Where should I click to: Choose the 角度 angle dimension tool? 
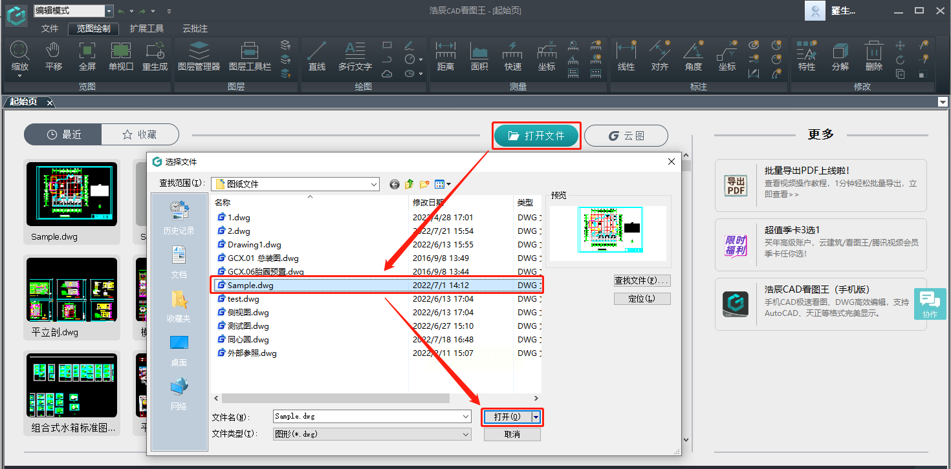tap(693, 56)
